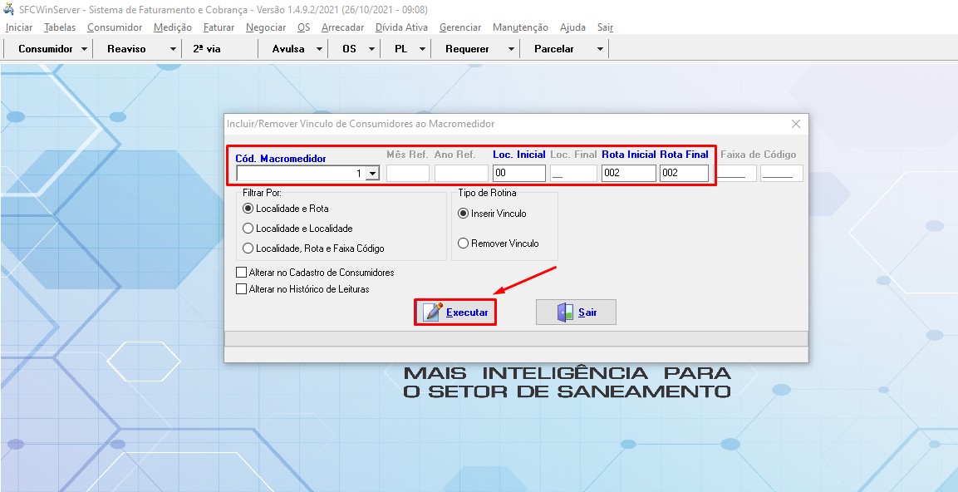Open the PL toolbar item
The width and height of the screenshot is (958, 492).
(x=401, y=48)
